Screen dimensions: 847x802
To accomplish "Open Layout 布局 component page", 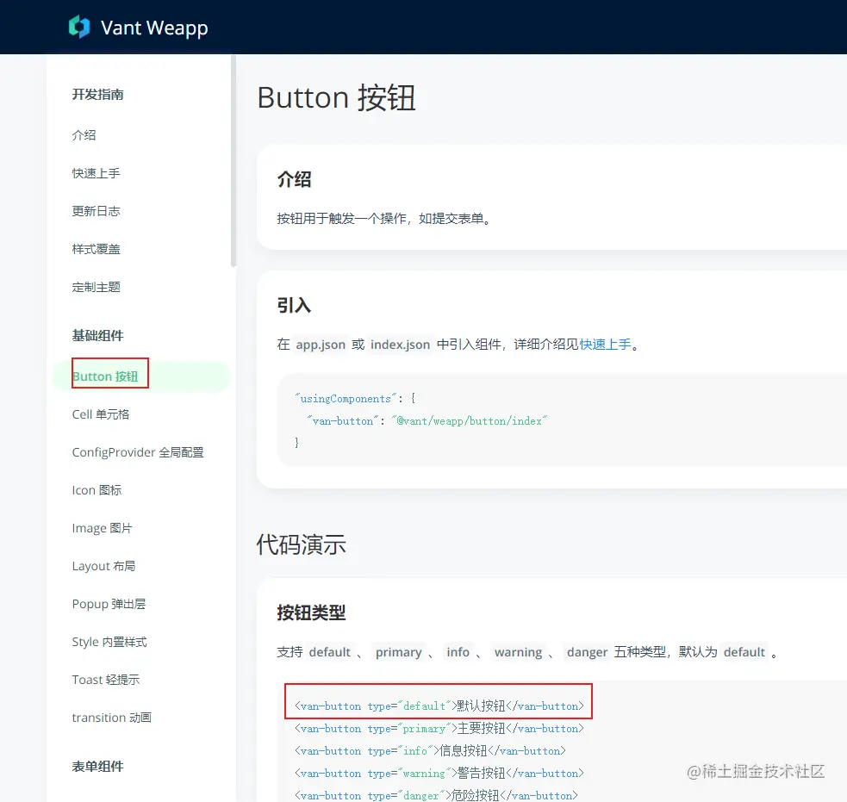I will pos(103,566).
